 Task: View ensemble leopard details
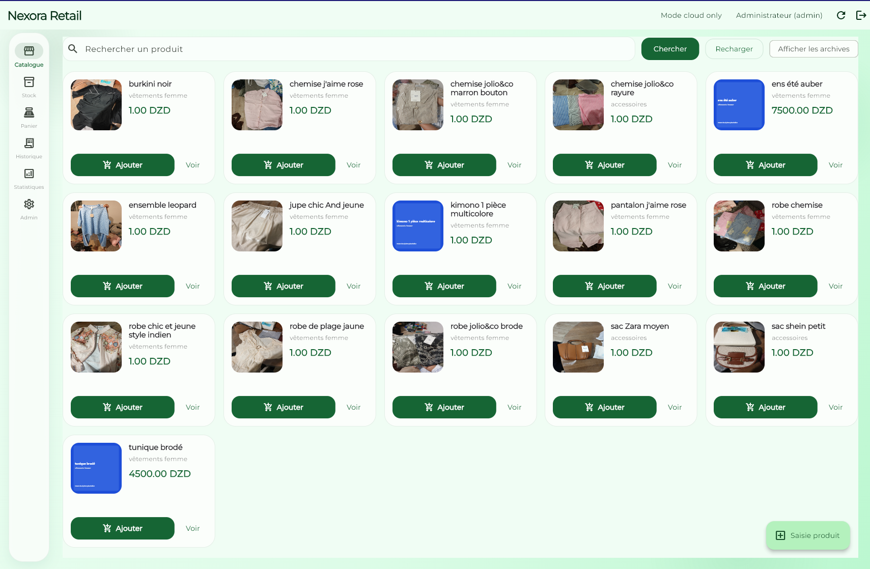point(193,286)
